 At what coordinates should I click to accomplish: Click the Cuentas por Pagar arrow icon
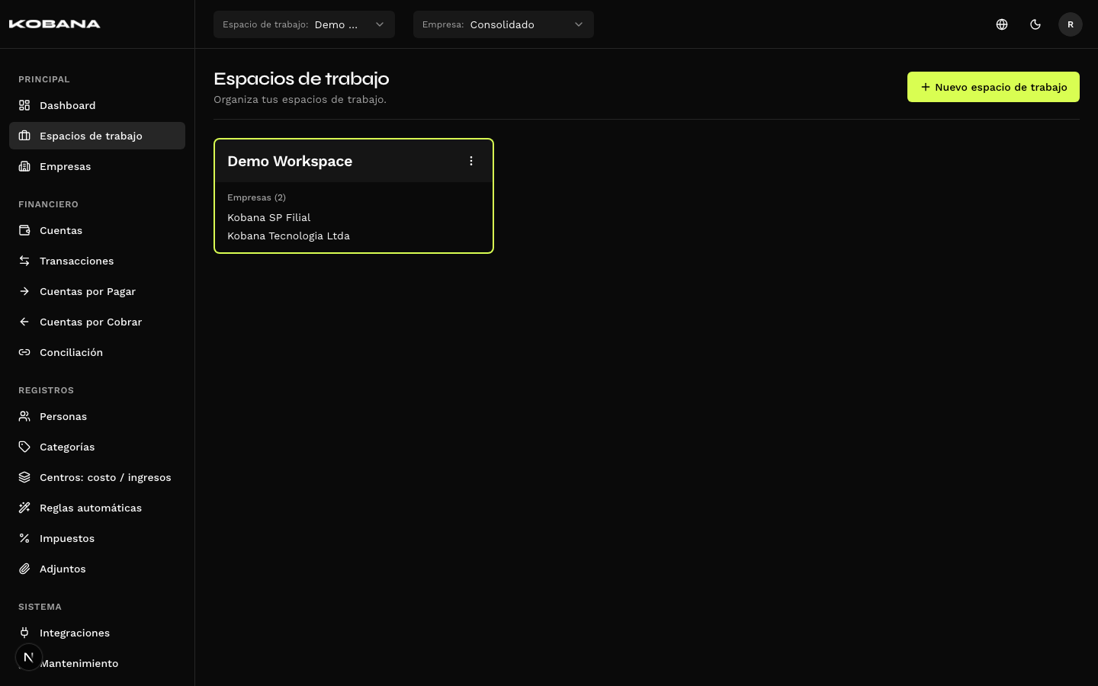[24, 291]
